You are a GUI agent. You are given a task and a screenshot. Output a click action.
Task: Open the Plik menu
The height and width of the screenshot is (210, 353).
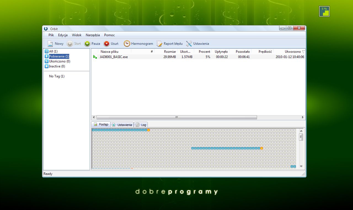51,35
